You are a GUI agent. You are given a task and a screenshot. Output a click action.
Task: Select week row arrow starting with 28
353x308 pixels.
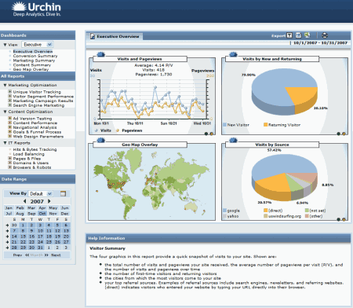tap(7, 247)
